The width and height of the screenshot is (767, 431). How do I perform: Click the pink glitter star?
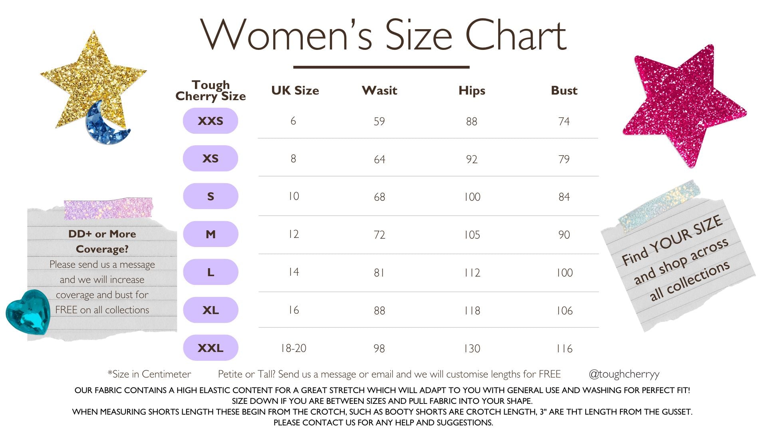pyautogui.click(x=684, y=106)
